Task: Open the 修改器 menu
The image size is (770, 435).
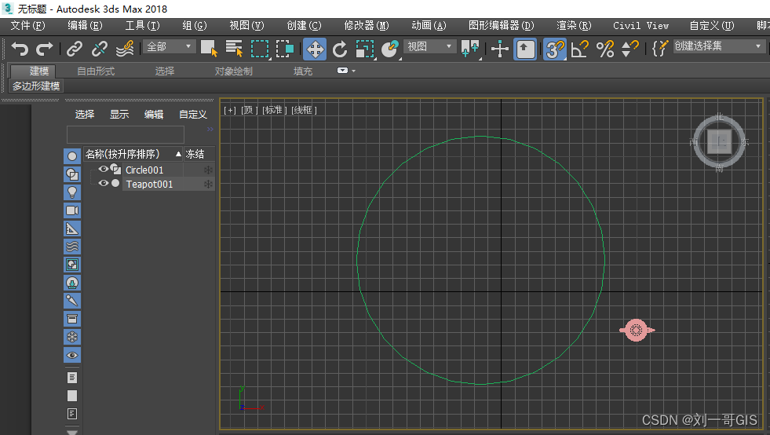Action: [x=367, y=25]
